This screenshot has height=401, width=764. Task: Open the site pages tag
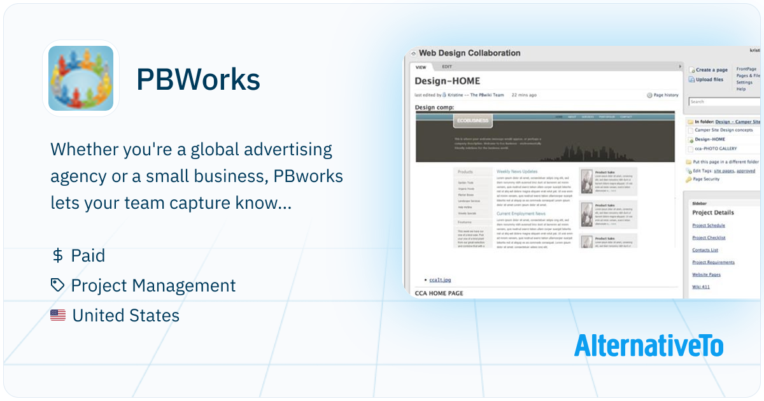[724, 171]
